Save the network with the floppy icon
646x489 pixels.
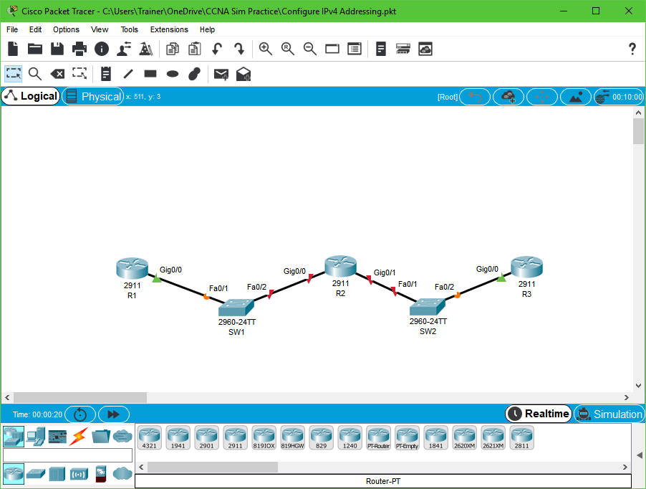pyautogui.click(x=57, y=49)
